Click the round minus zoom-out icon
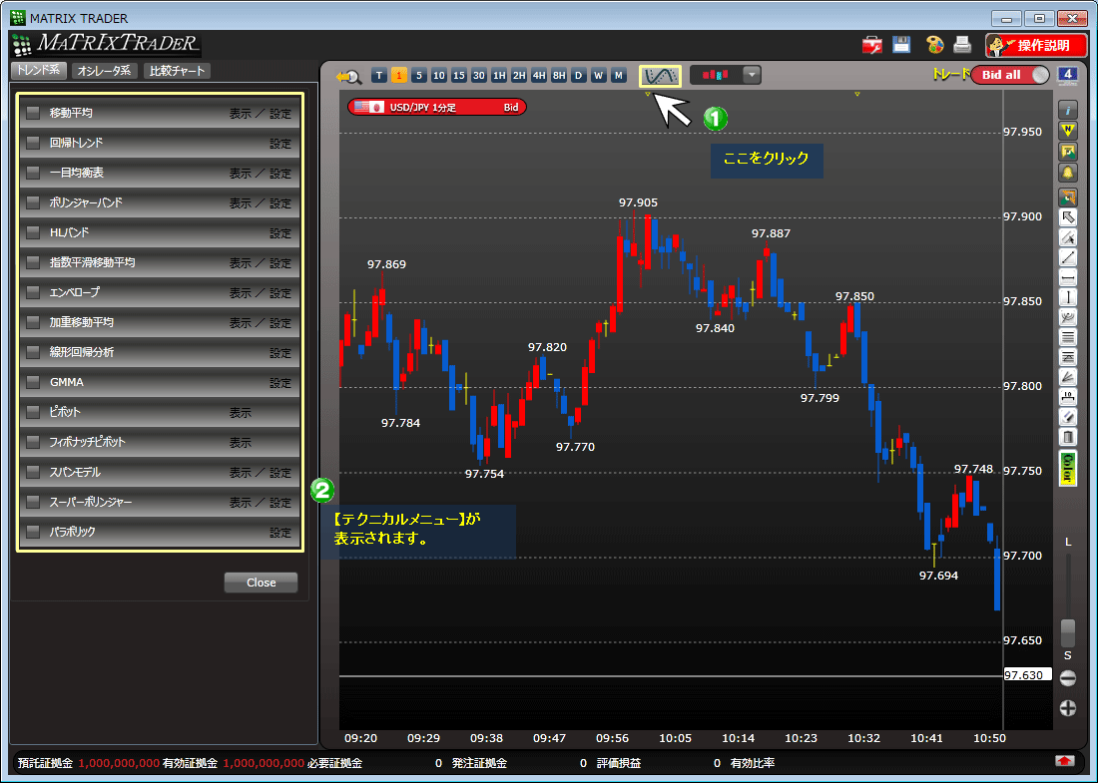Screen dimensions: 1098x783 1067,677
